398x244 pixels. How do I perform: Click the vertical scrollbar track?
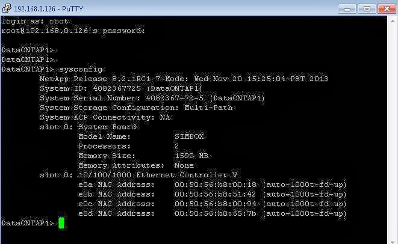pyautogui.click(x=393, y=132)
